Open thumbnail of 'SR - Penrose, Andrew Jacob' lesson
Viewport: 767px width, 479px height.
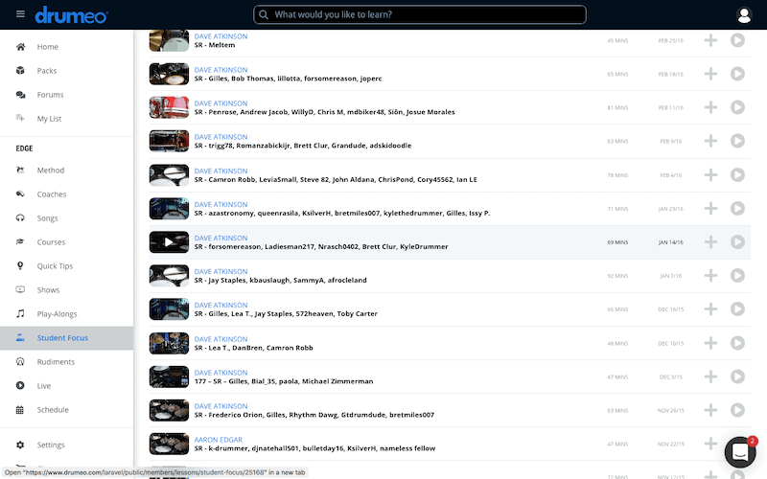pyautogui.click(x=169, y=107)
